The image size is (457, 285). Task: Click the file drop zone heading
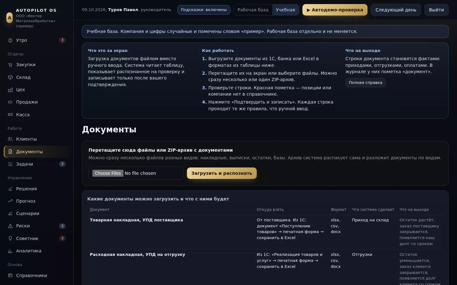(161, 150)
